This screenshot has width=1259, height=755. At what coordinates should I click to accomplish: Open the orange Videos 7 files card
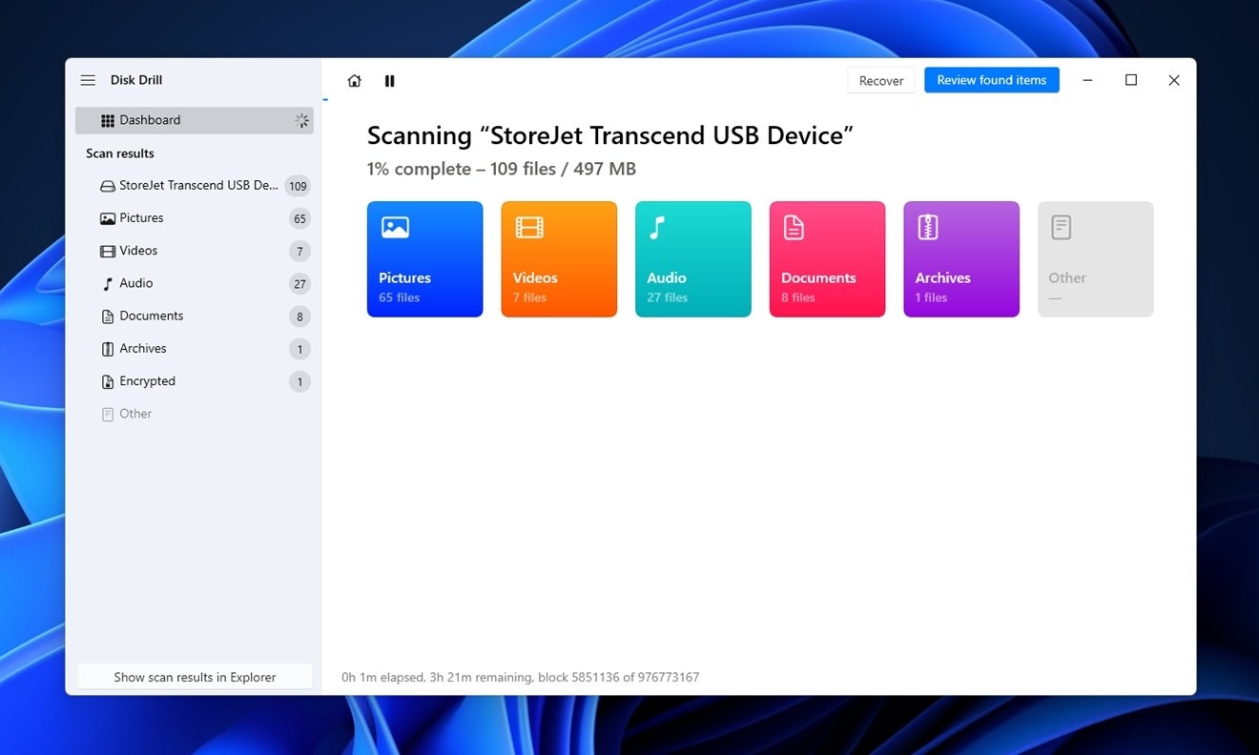tap(559, 259)
